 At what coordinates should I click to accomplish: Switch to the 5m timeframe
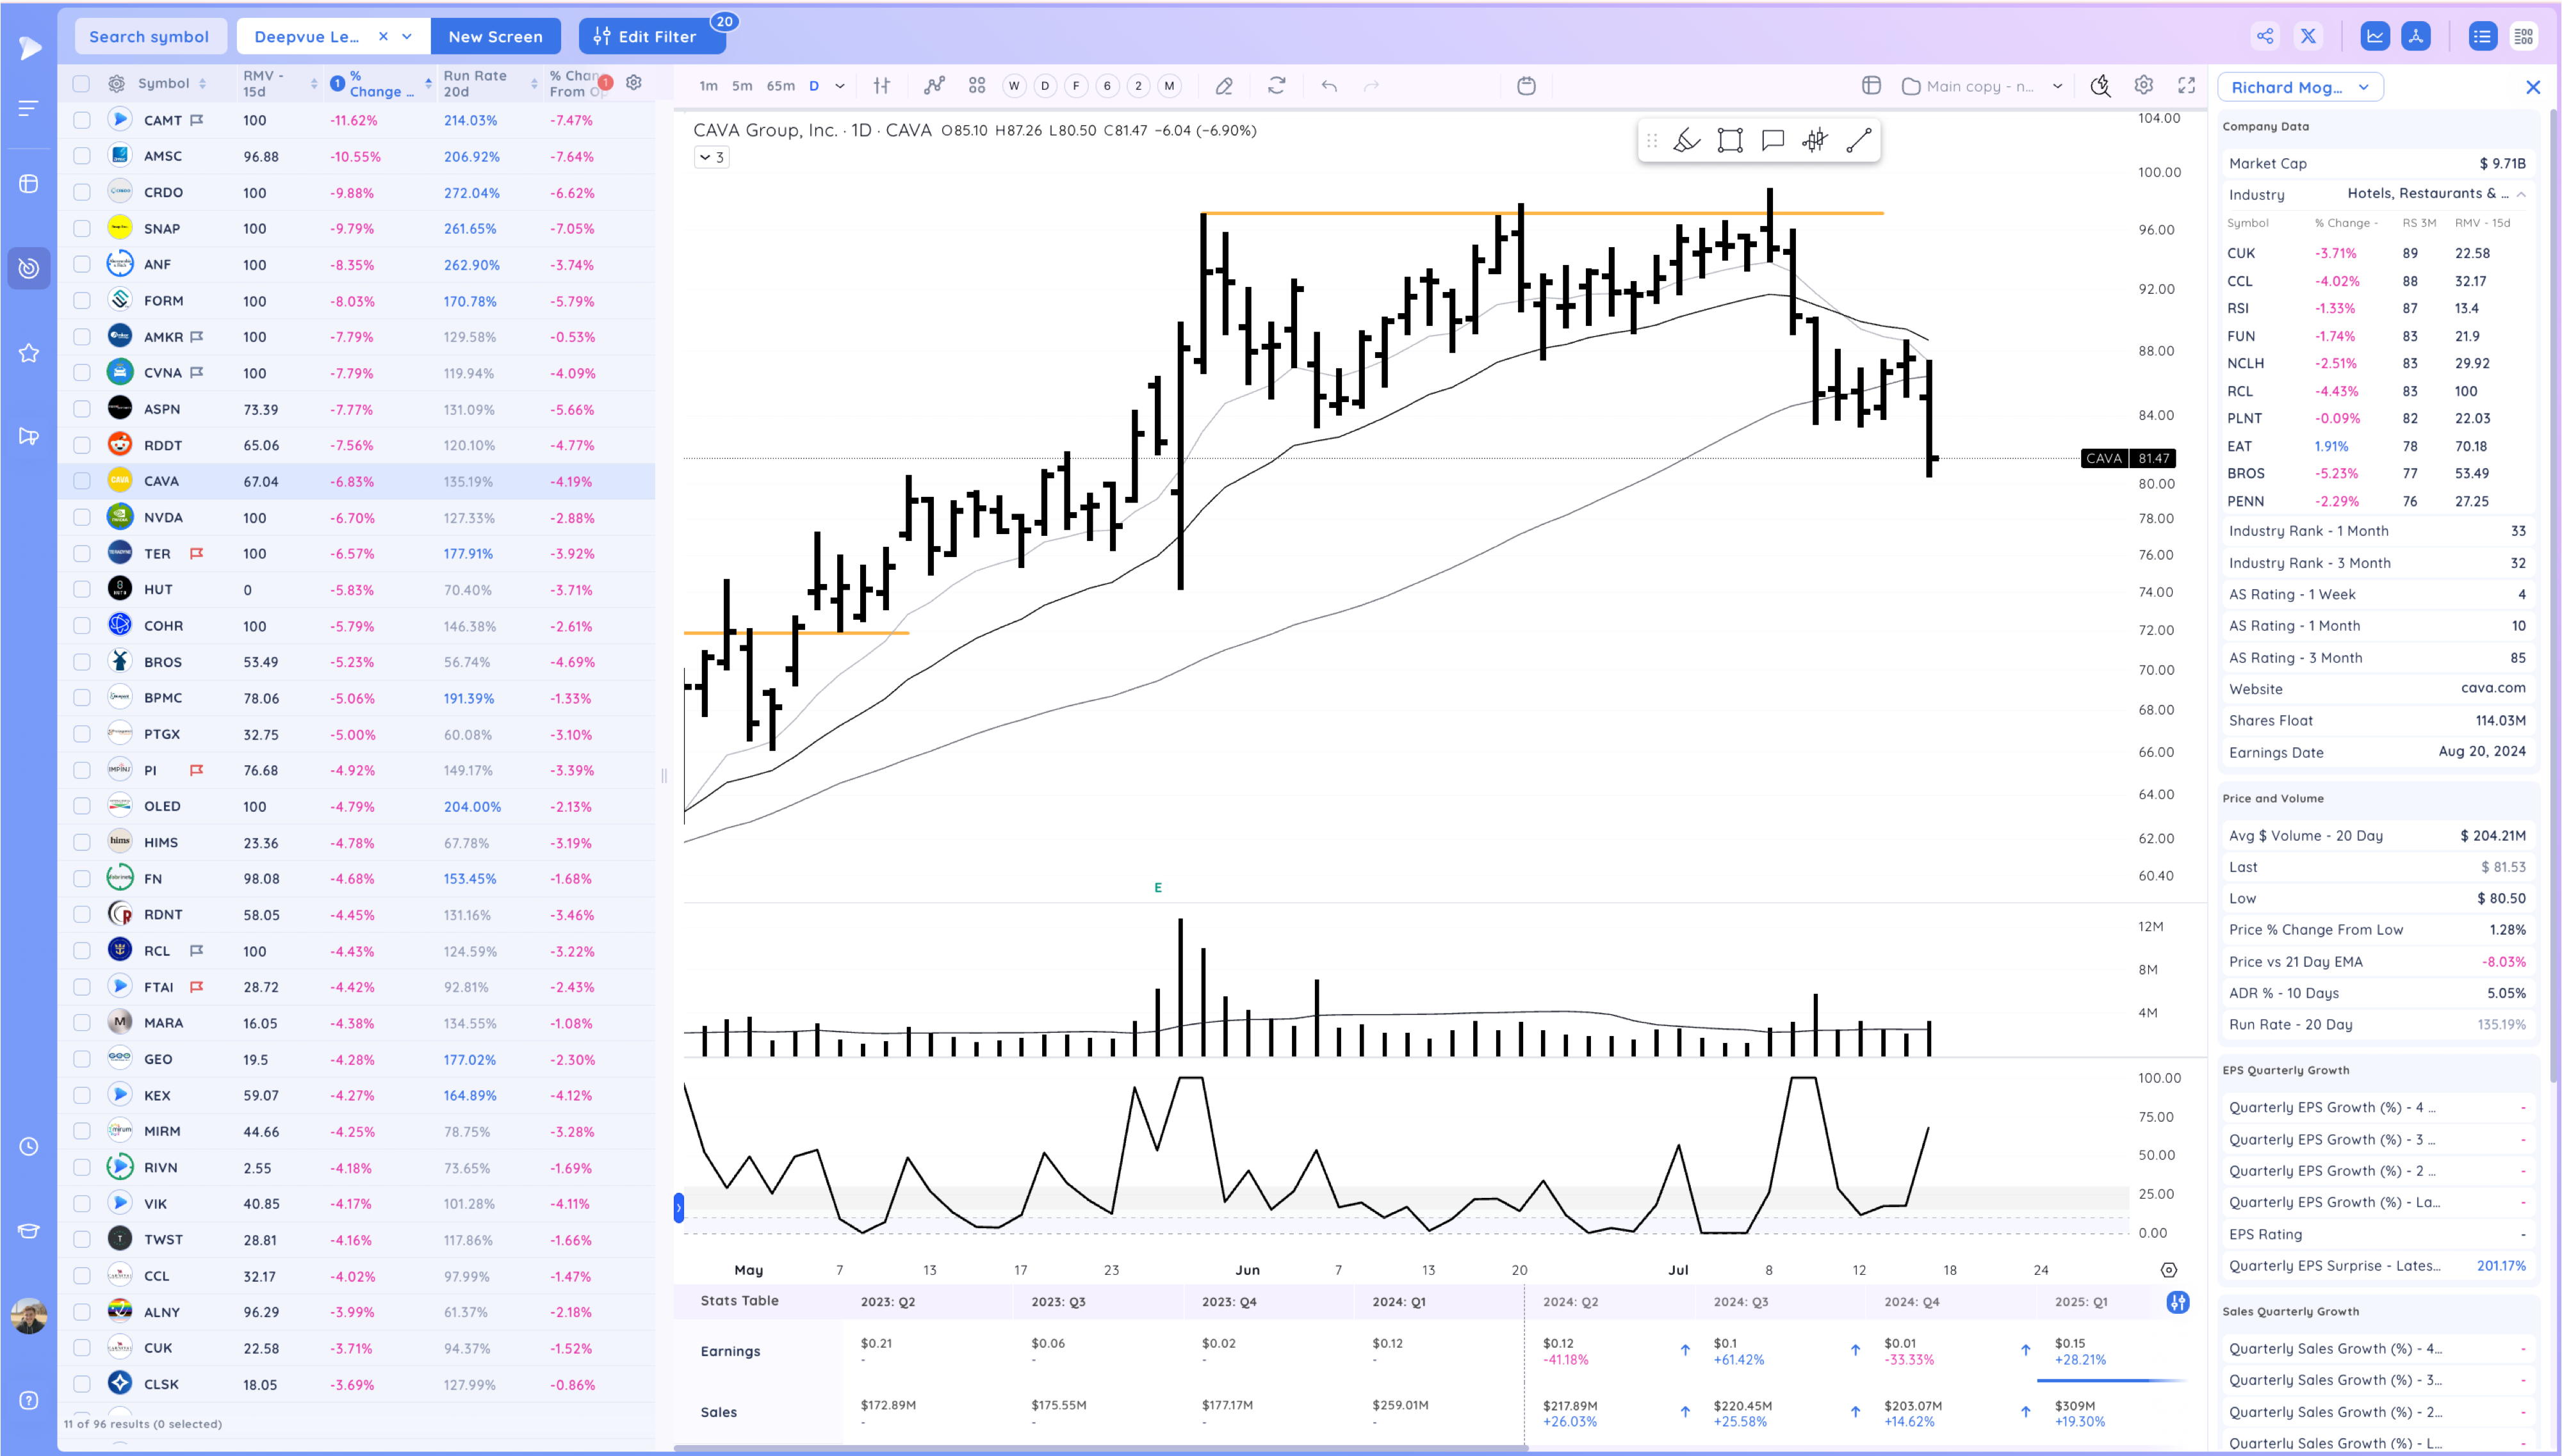[742, 86]
